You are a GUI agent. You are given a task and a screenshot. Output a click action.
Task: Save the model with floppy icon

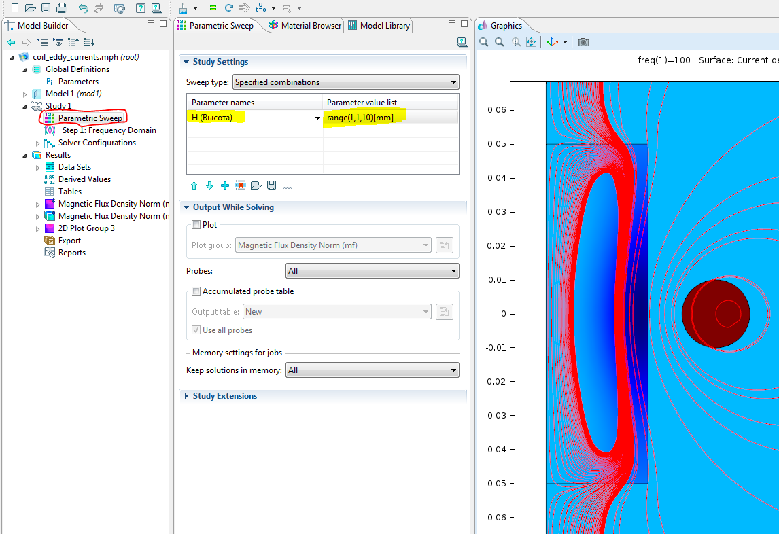(x=46, y=7)
